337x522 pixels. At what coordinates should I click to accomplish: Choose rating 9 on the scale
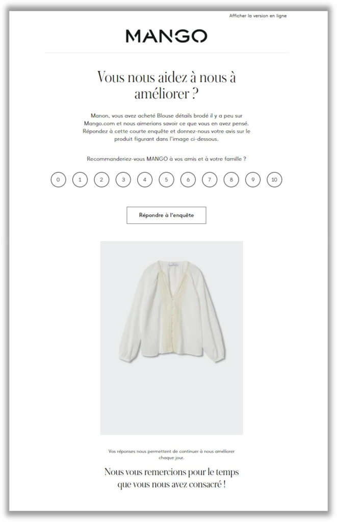253,180
